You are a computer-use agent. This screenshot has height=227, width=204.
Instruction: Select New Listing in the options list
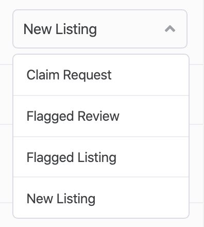[x=101, y=198]
